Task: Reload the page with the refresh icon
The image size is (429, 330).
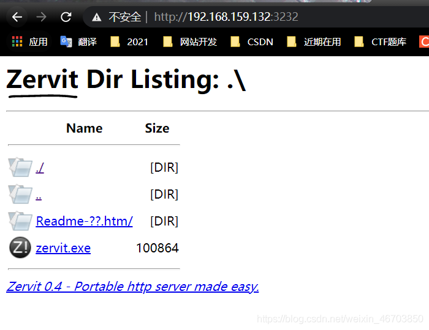Action: click(x=66, y=17)
